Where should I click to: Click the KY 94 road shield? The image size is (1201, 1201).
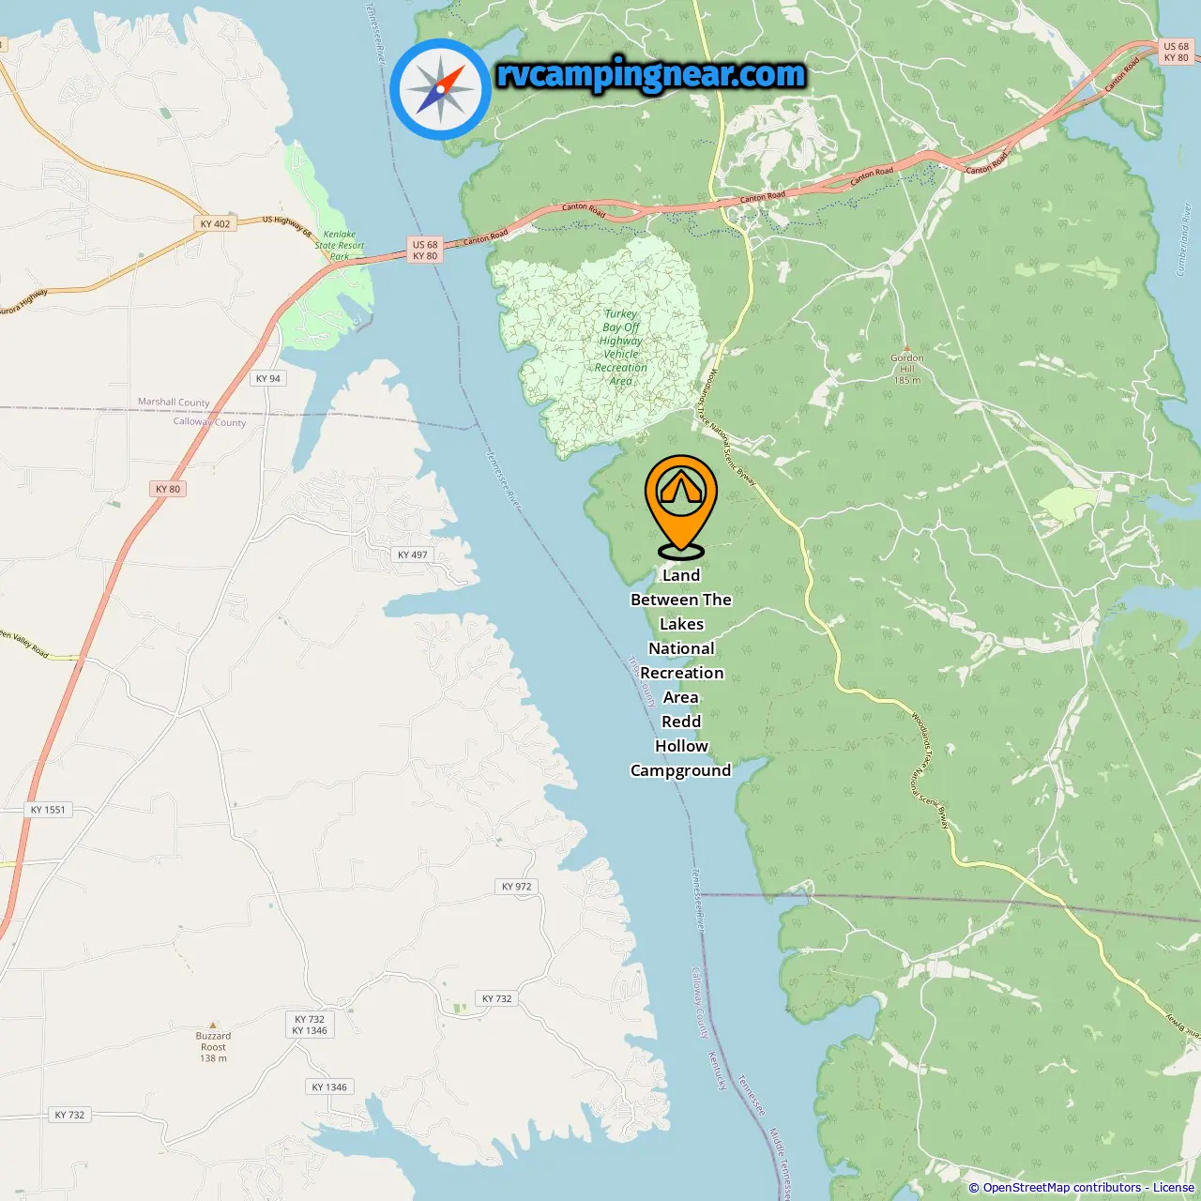pyautogui.click(x=268, y=378)
